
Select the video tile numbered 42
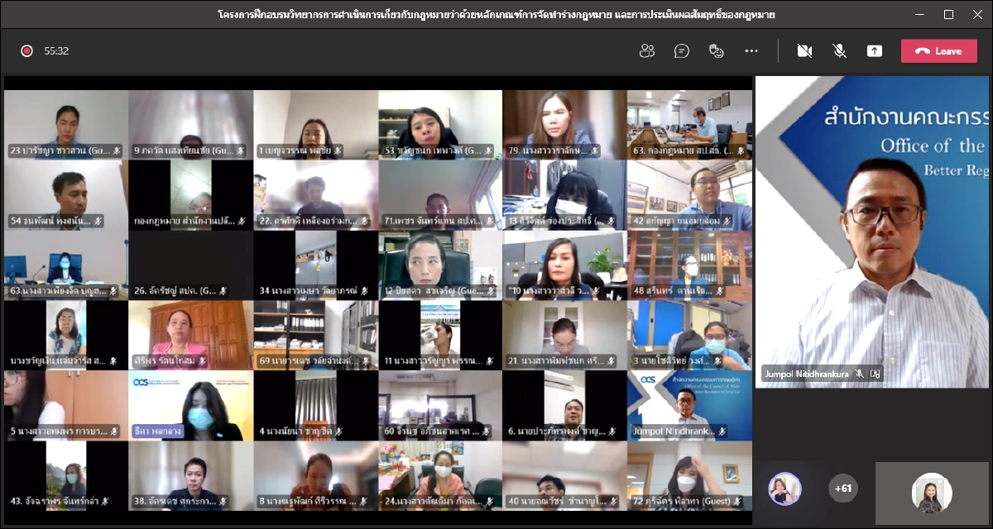(x=689, y=194)
